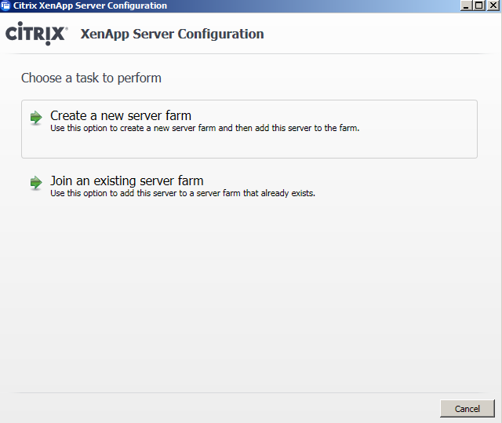Close the window with the X button
The image size is (502, 423).
tap(493, 5)
